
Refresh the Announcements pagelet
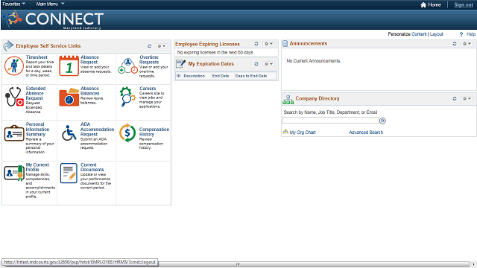[455, 44]
